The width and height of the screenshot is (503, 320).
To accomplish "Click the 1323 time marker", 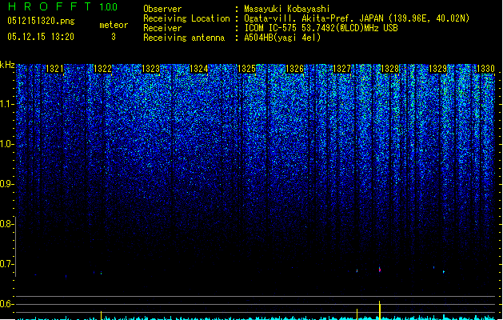I will coord(151,69).
